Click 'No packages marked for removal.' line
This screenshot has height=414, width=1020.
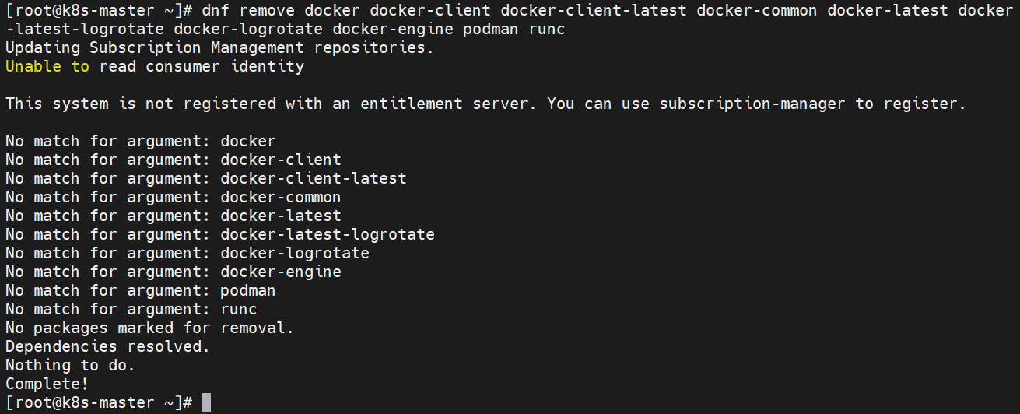(149, 328)
